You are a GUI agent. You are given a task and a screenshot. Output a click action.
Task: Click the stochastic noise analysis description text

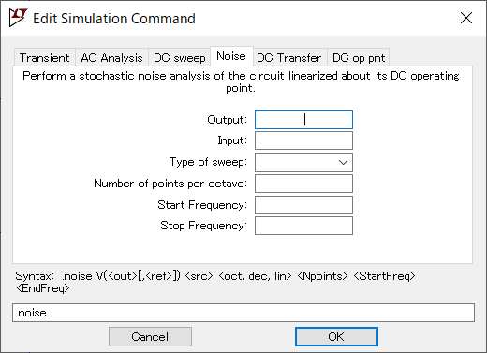pos(241,81)
